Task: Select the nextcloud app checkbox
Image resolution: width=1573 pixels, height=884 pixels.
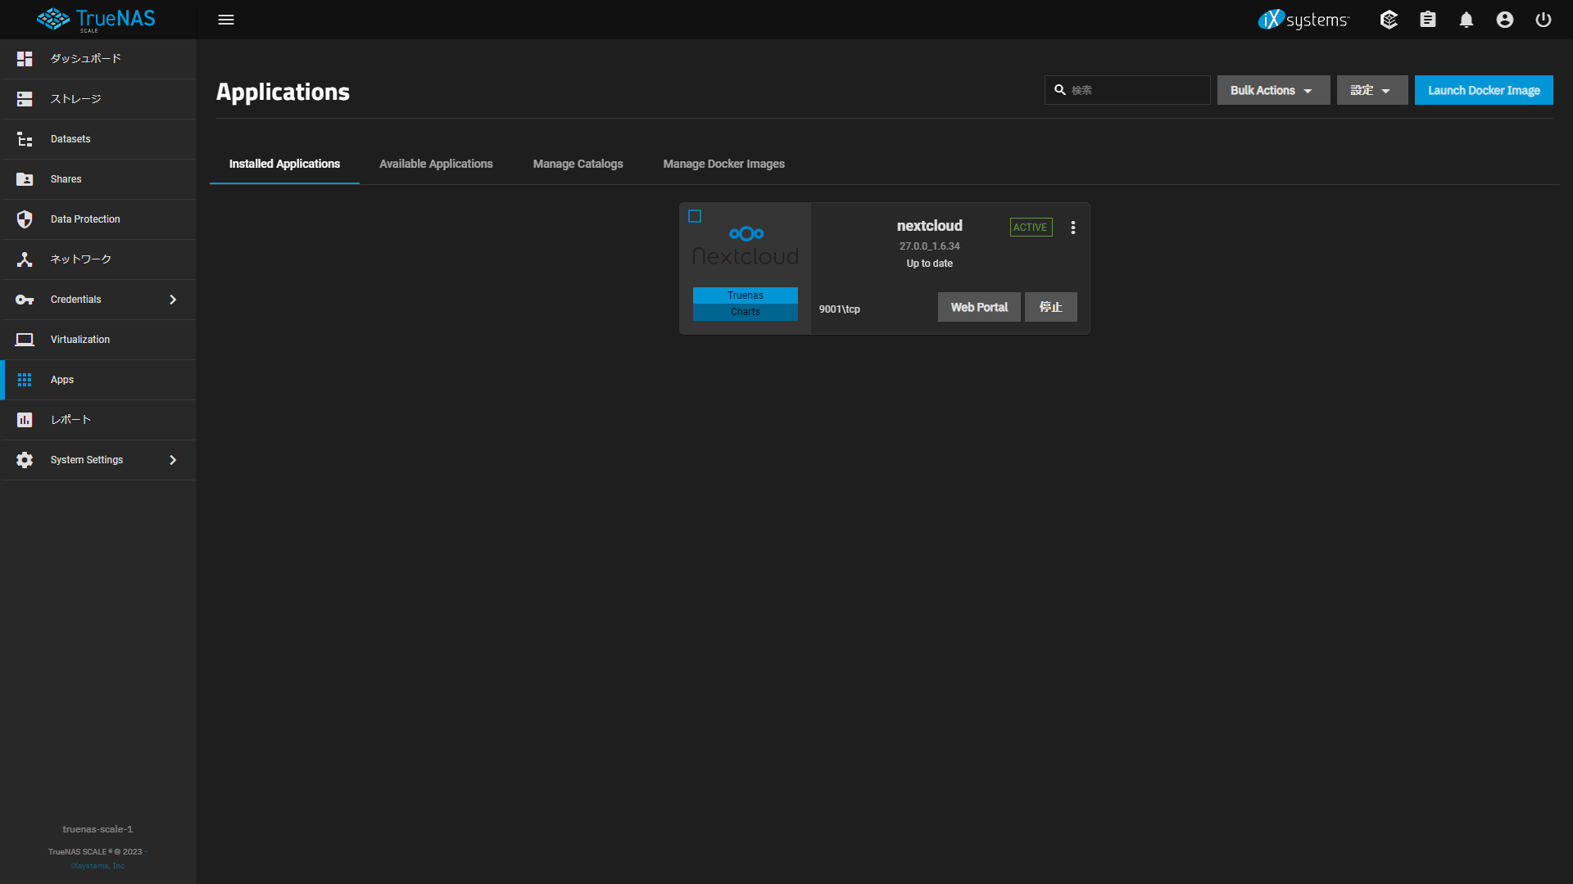Action: (695, 216)
